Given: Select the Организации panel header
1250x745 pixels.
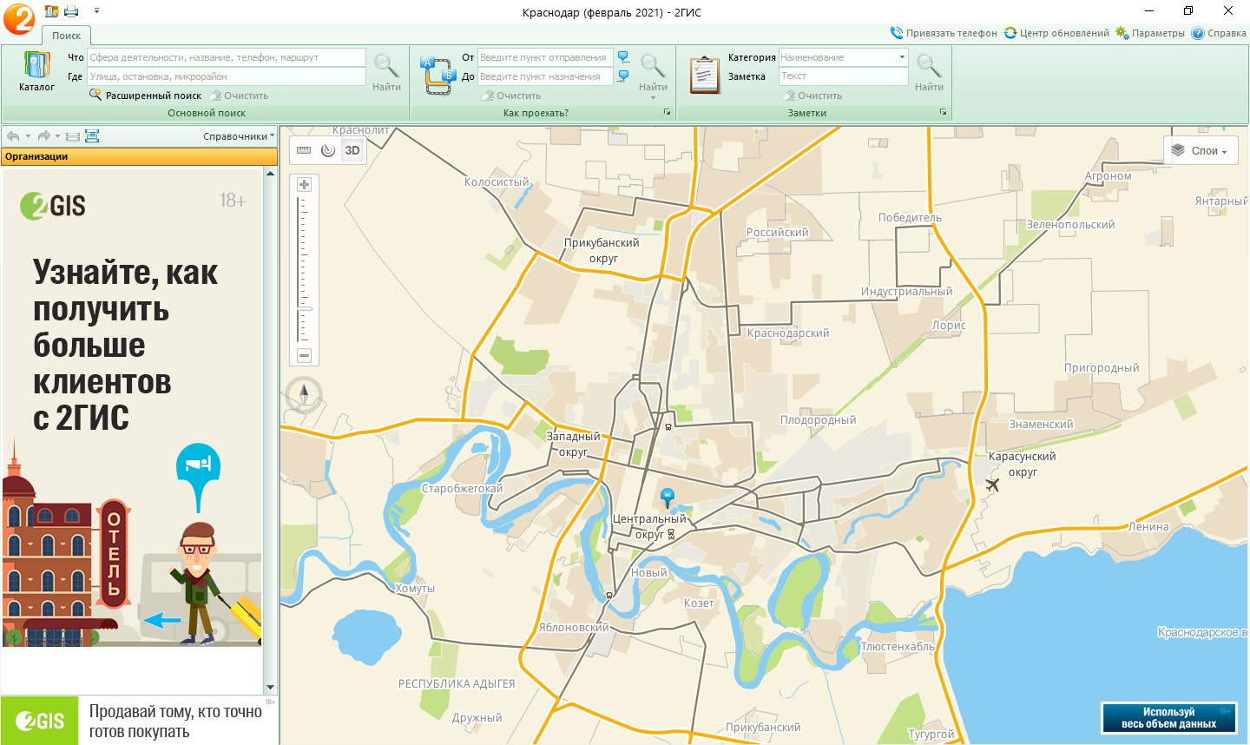Looking at the screenshot, I should pyautogui.click(x=139, y=156).
